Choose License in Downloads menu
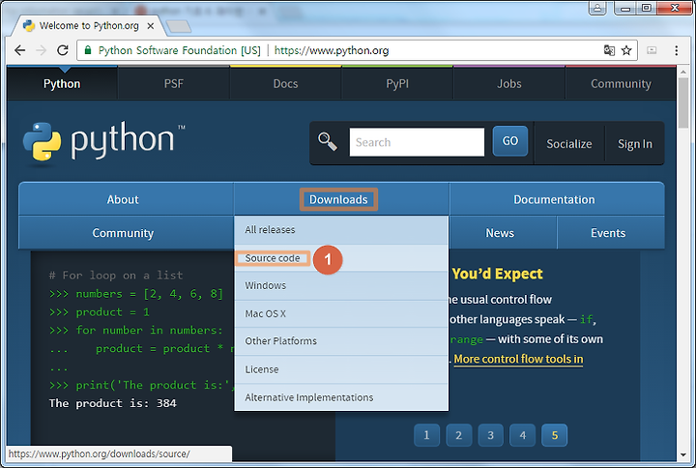The width and height of the screenshot is (696, 468). click(341, 369)
